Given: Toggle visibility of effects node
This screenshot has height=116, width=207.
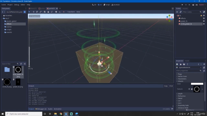Looking at the screenshot, I should (204, 18).
